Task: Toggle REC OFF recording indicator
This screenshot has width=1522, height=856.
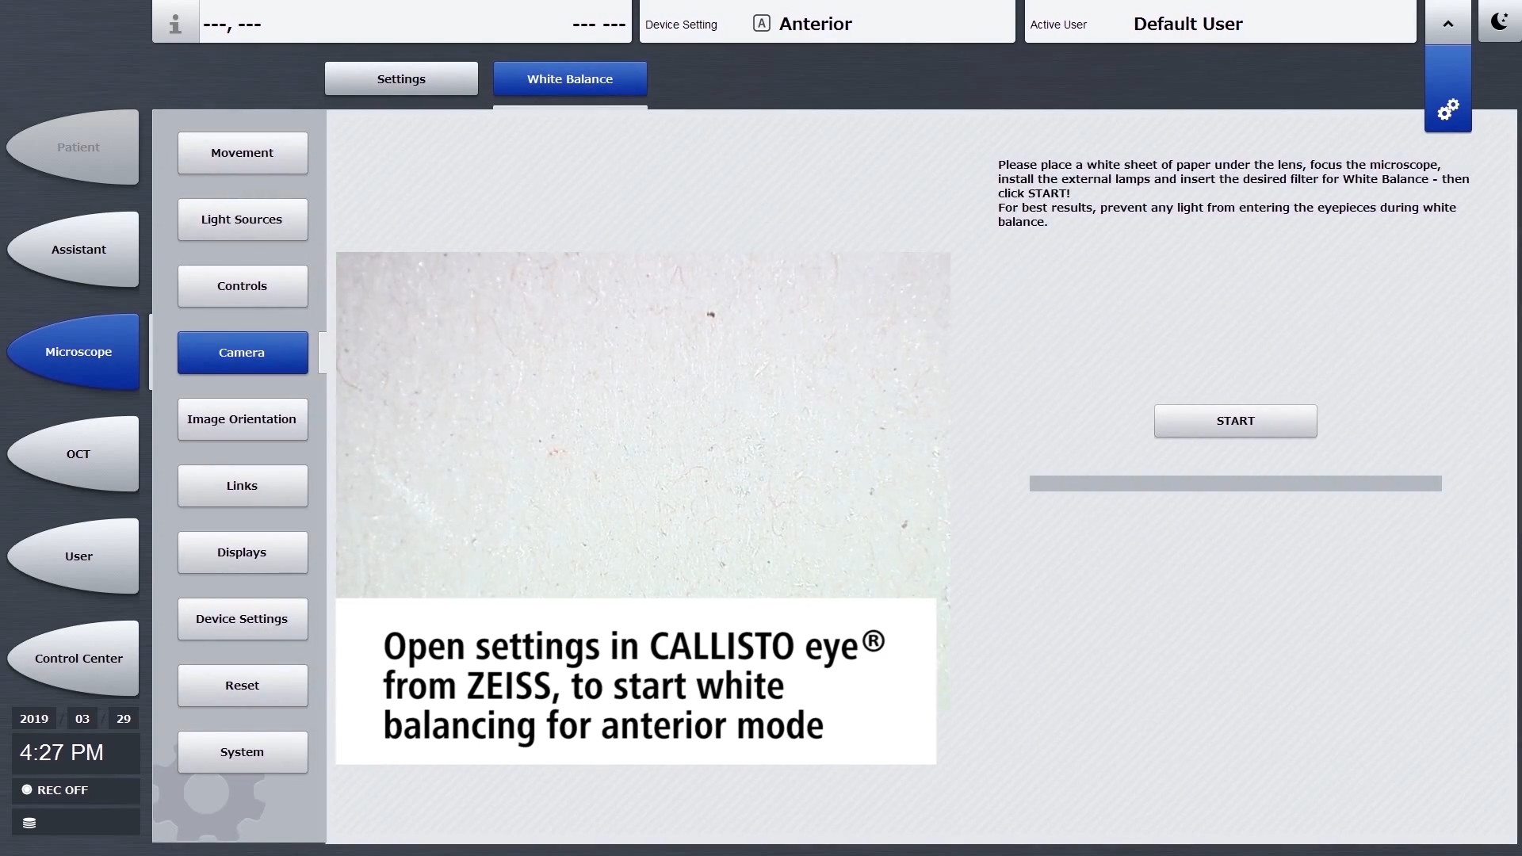Action: tap(75, 790)
